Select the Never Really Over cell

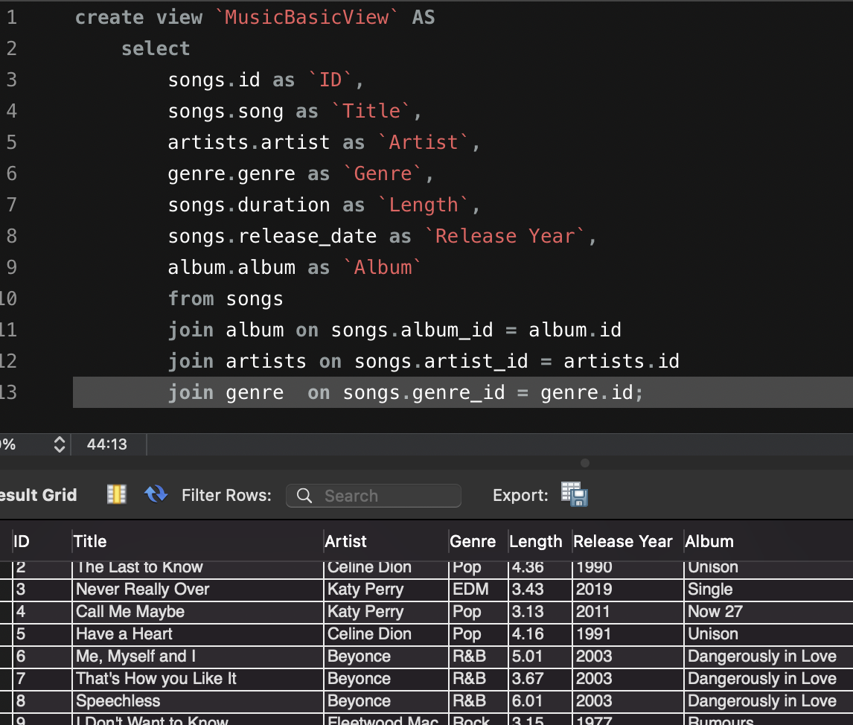197,590
